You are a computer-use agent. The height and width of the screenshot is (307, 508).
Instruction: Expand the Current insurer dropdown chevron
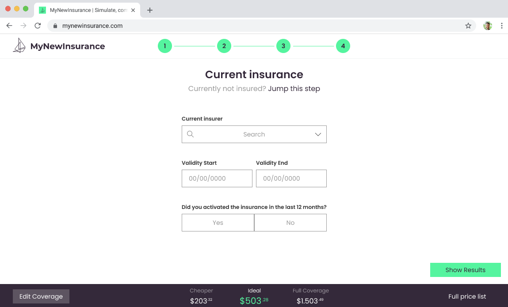pos(317,134)
